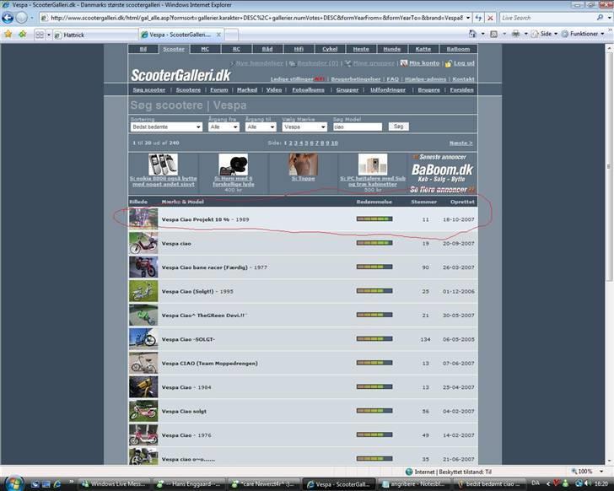Open the Forum navigation link
This screenshot has height=491, width=614.
point(219,89)
